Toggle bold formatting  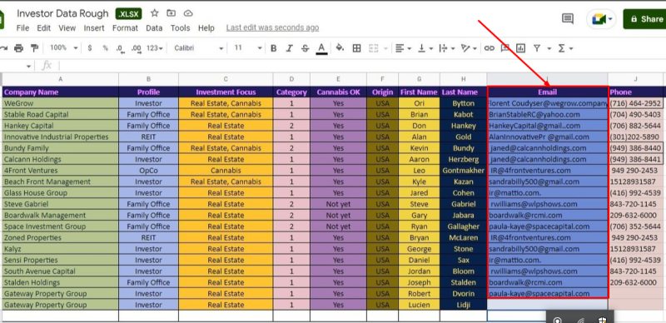pos(274,48)
